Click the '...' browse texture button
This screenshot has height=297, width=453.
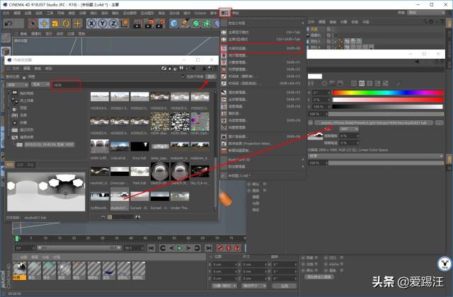[439, 122]
